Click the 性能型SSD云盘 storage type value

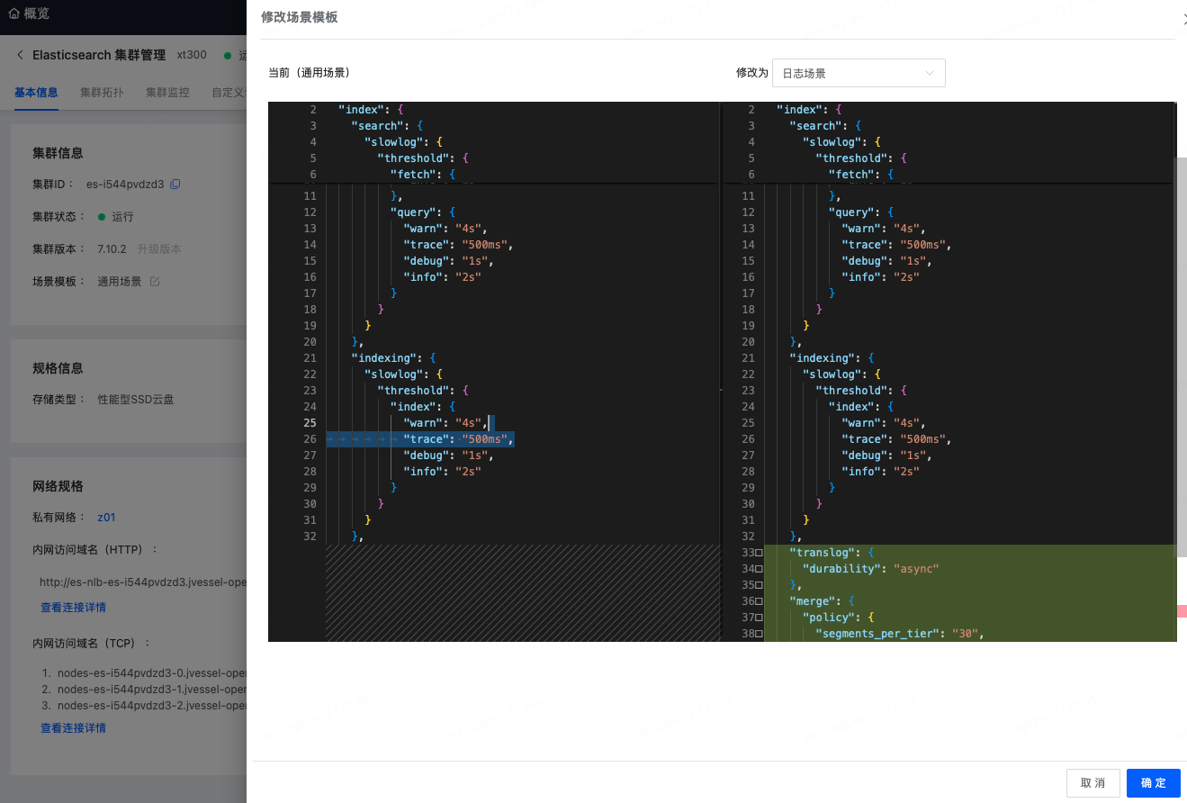(x=136, y=399)
